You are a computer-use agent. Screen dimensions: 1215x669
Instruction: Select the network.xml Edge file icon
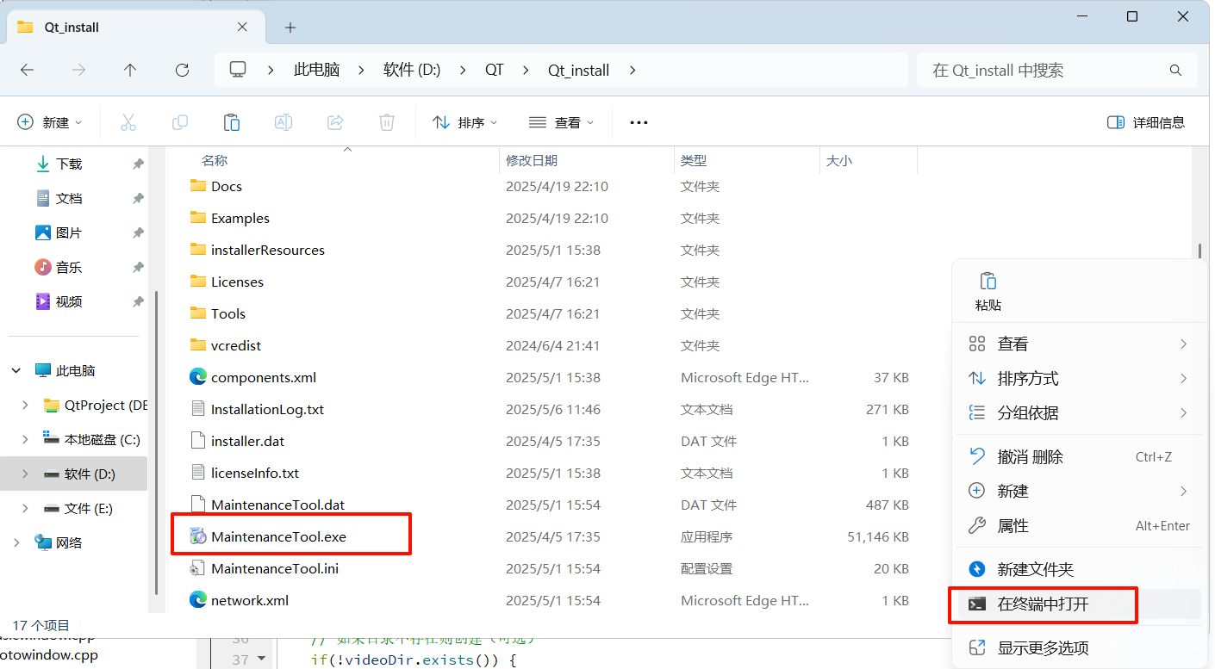[x=198, y=600]
